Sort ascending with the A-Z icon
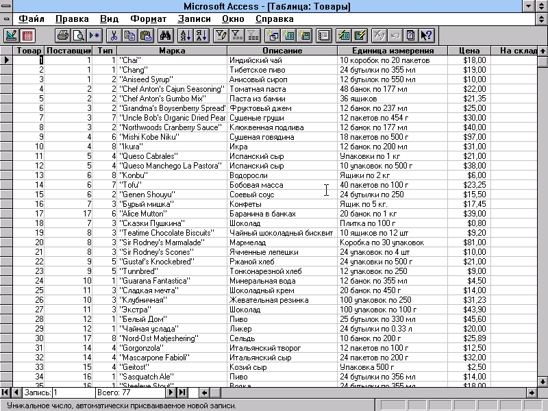 pyautogui.click(x=185, y=35)
